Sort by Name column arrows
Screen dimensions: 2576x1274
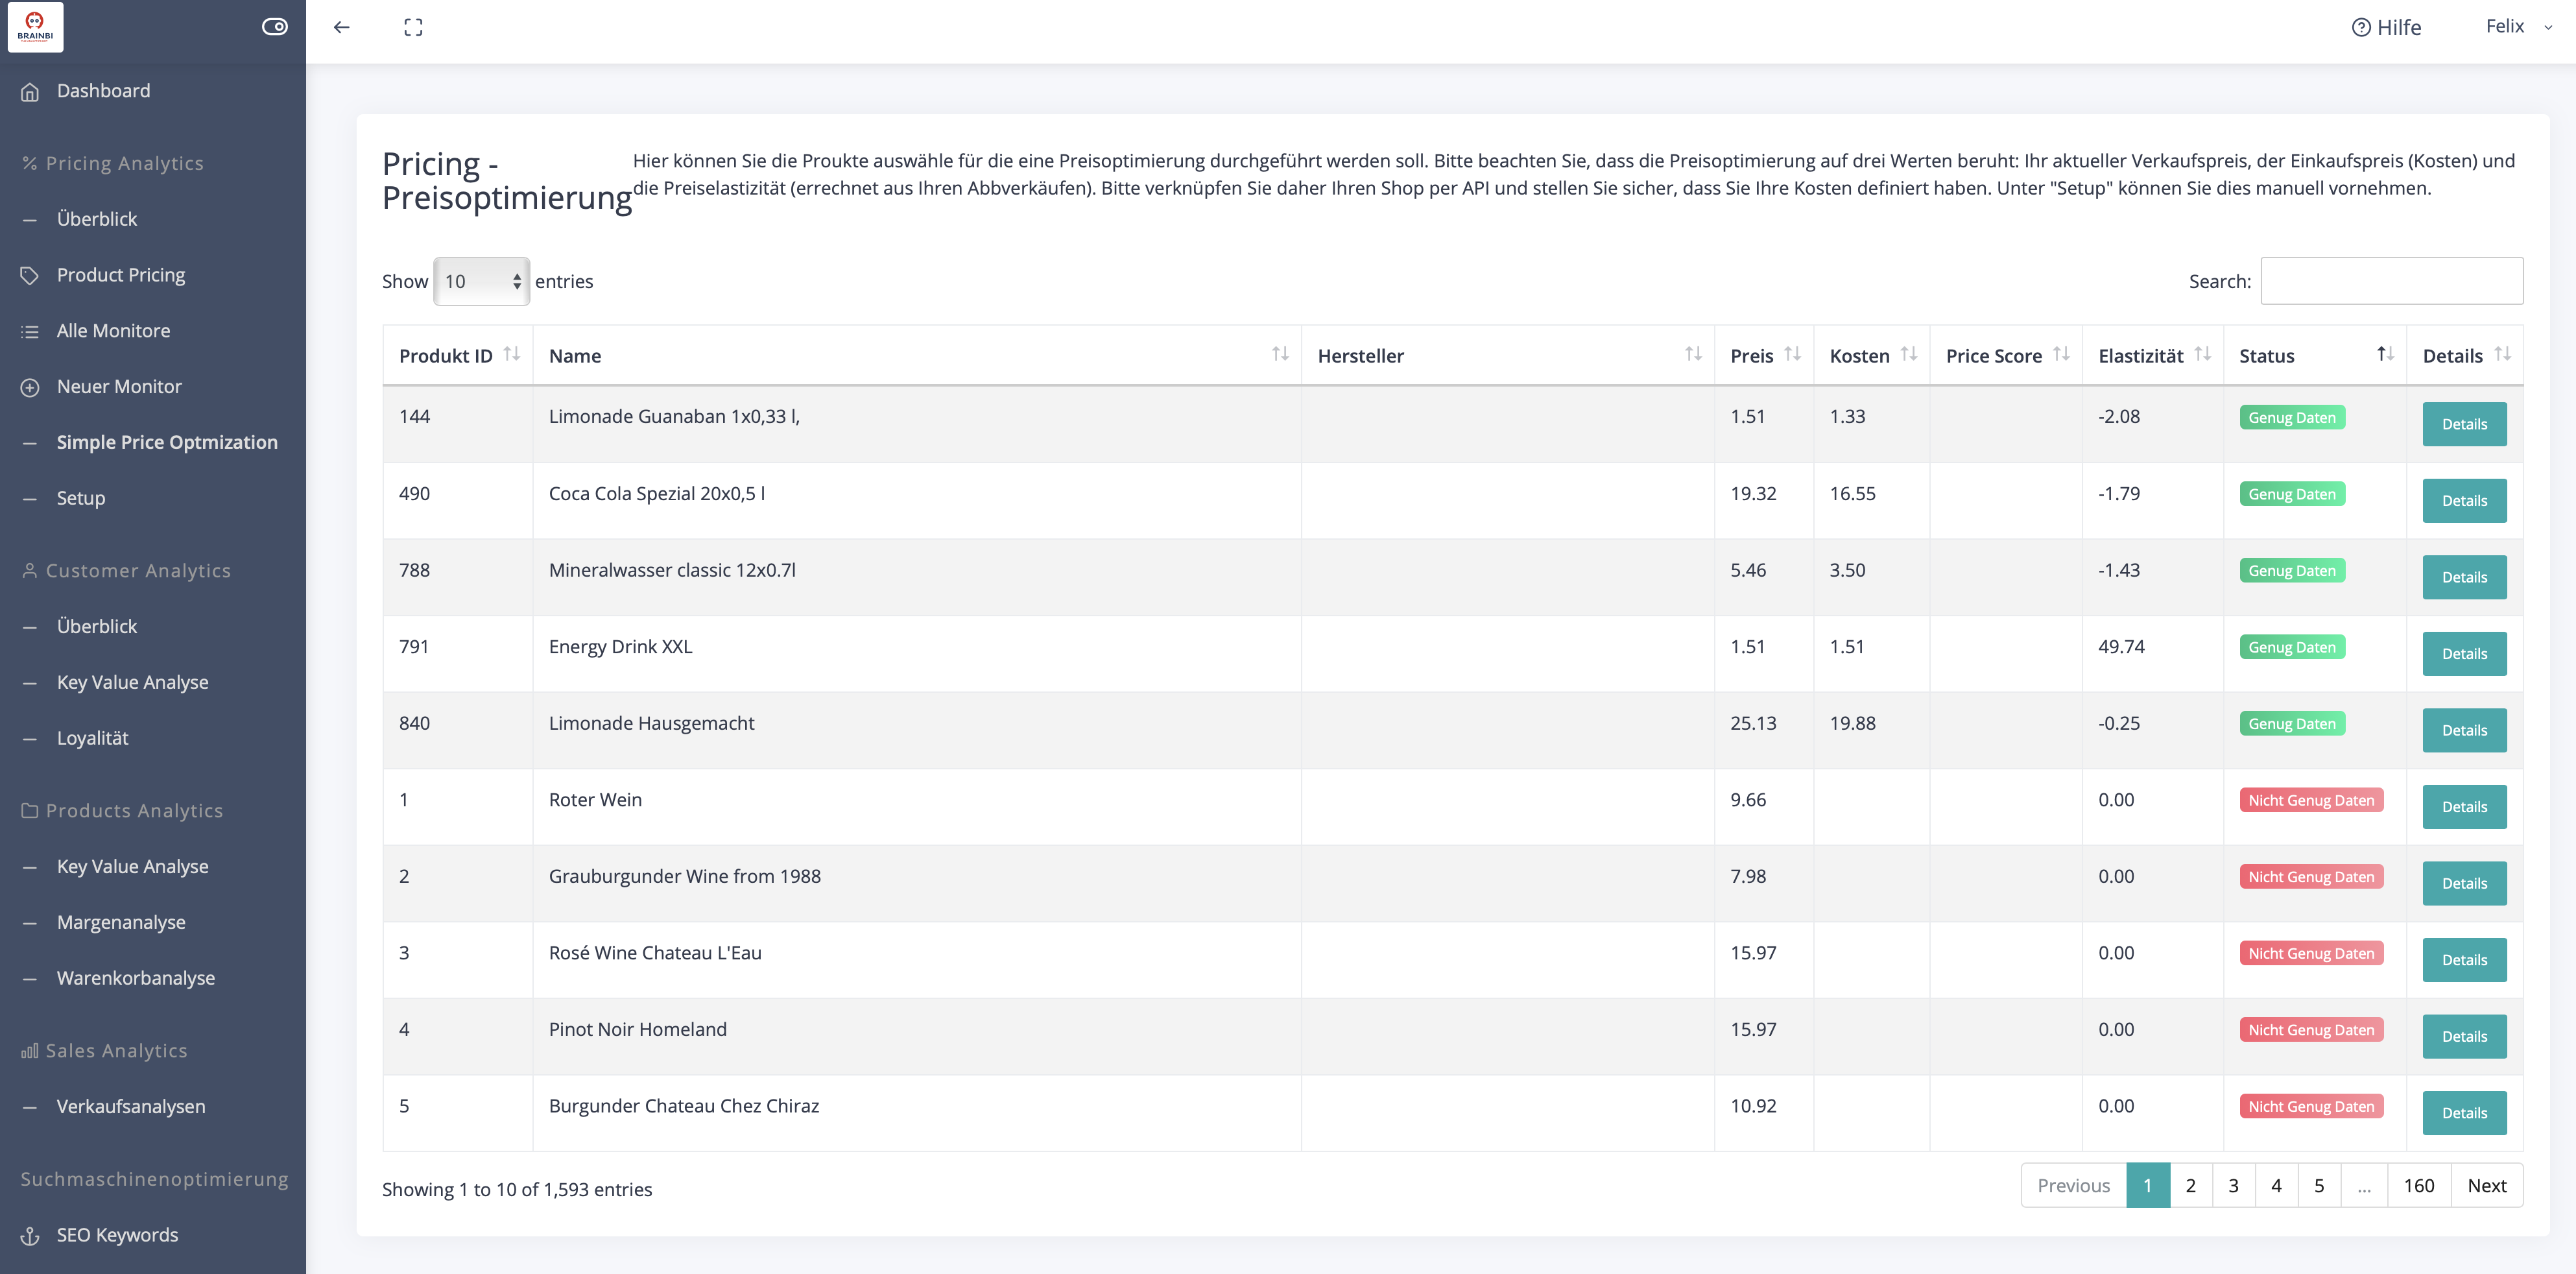1280,354
